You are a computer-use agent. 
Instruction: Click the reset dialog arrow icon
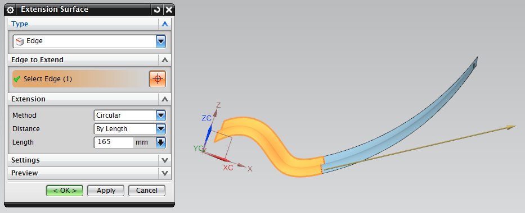coord(156,10)
